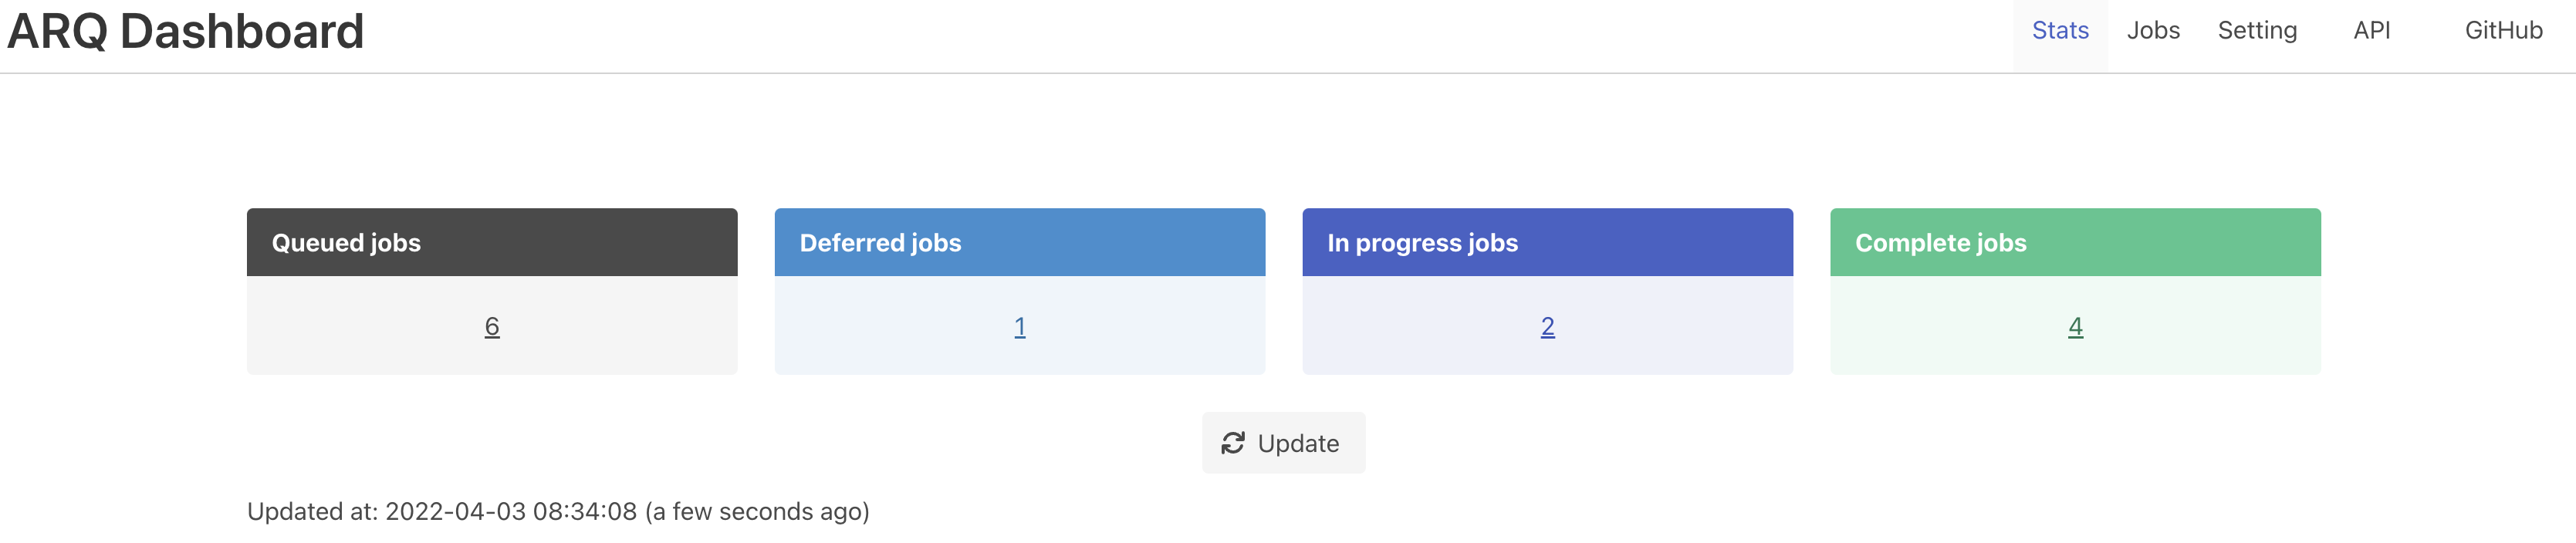Click the ARQ Dashboard title

tap(185, 32)
